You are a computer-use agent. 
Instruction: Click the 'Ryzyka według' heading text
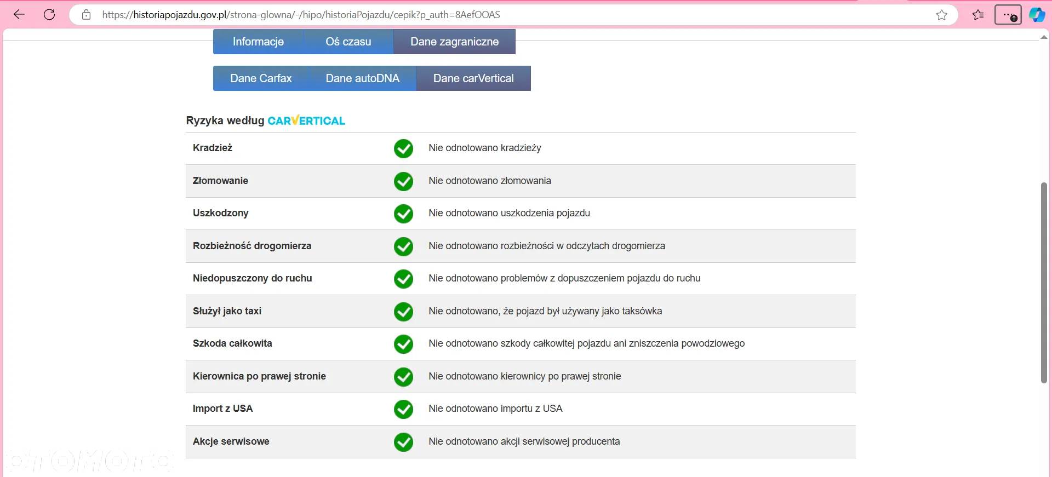tap(225, 120)
